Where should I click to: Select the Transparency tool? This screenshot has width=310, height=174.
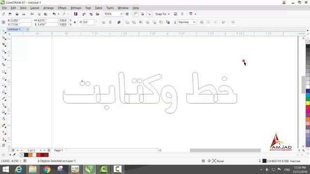3,119
